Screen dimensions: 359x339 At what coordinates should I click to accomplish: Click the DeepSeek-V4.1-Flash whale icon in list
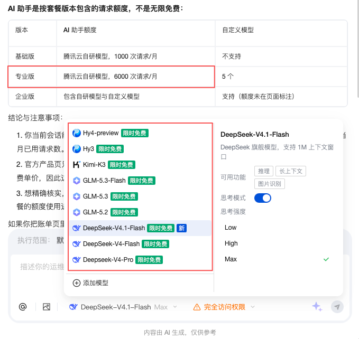tap(77, 228)
